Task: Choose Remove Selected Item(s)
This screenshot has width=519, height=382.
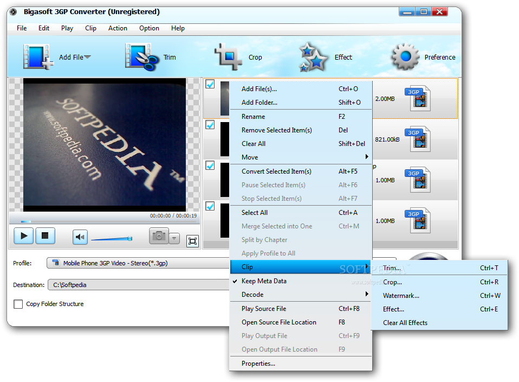Action: coord(301,130)
